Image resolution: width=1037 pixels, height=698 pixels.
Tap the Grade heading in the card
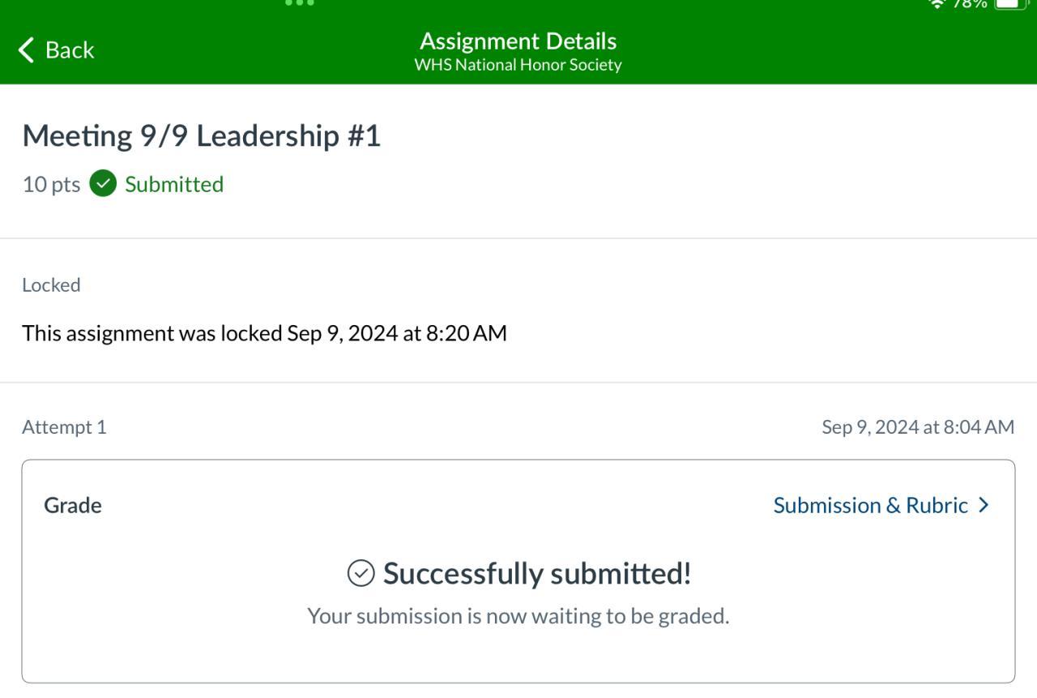click(73, 505)
